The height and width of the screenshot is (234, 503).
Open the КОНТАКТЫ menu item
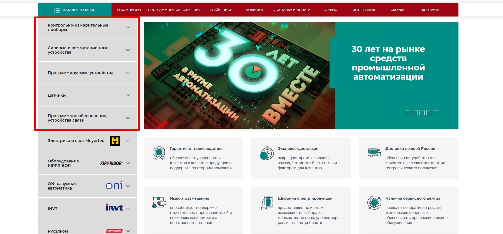point(431,10)
